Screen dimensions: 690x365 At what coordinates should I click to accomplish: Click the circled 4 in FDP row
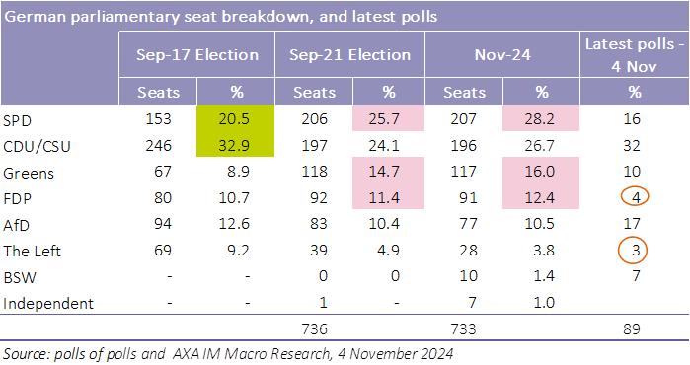pyautogui.click(x=635, y=197)
